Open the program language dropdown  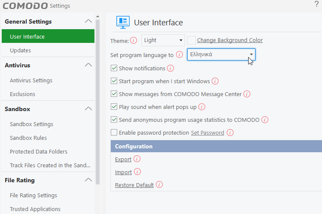pyautogui.click(x=221, y=54)
